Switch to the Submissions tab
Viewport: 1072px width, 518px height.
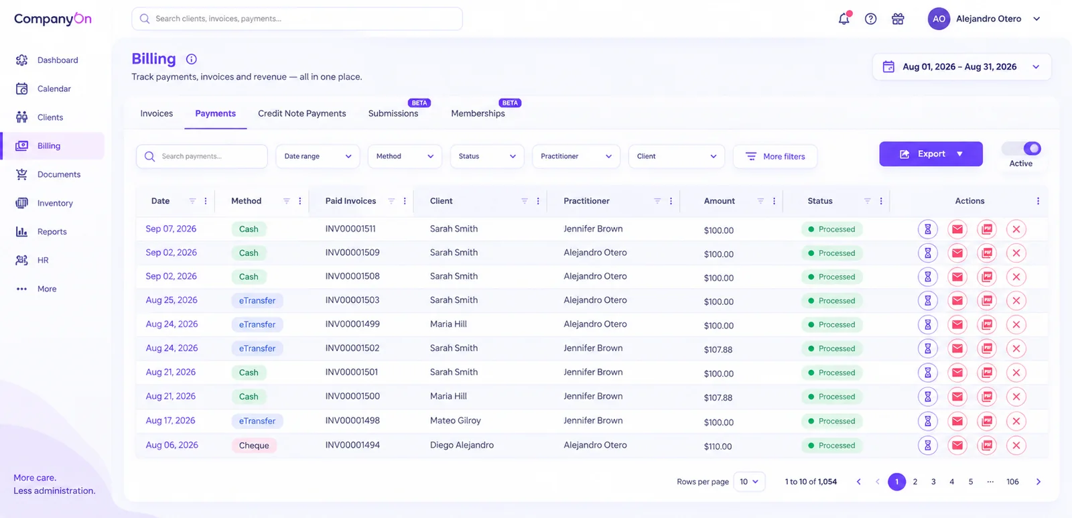393,113
